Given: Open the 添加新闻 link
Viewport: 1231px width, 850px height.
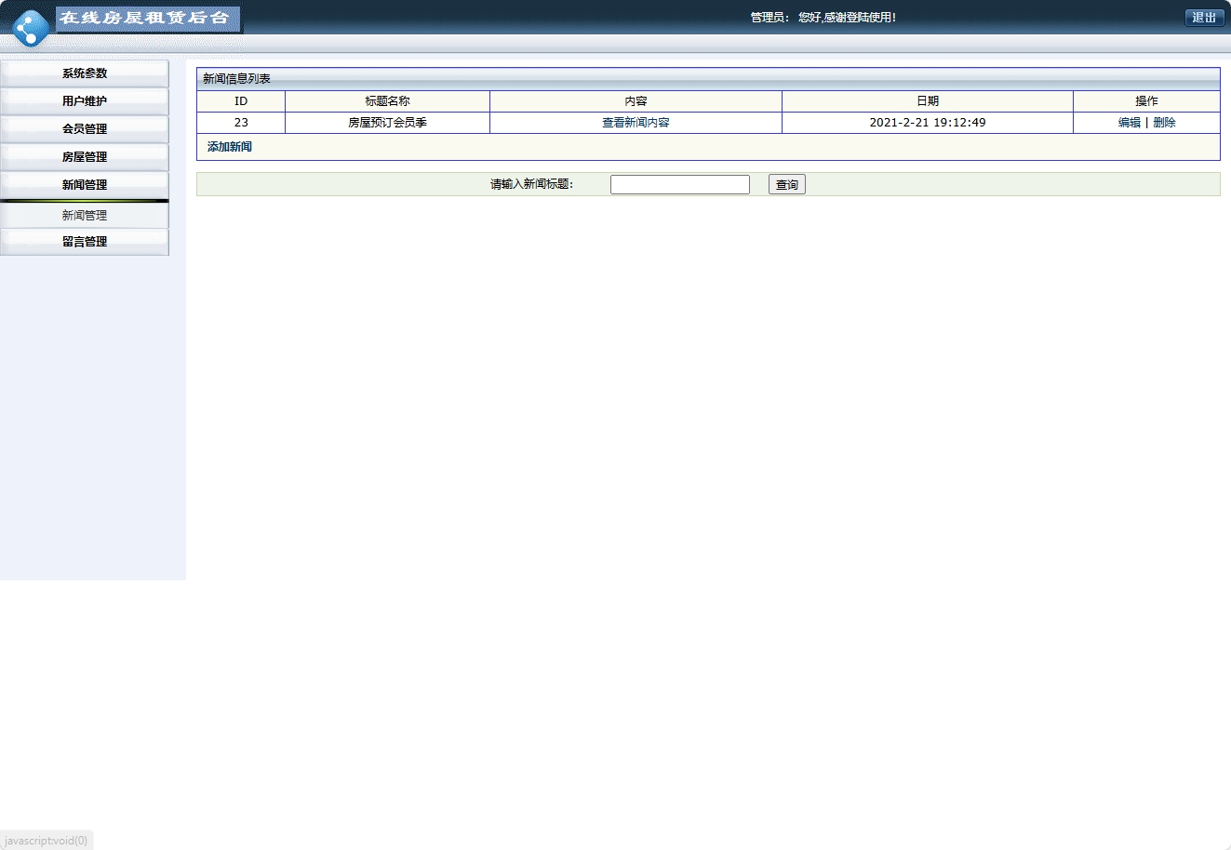Looking at the screenshot, I should (x=230, y=147).
